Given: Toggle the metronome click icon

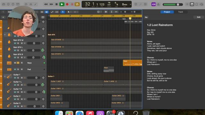Looking at the screenshot, I should pyautogui.click(x=159, y=4).
